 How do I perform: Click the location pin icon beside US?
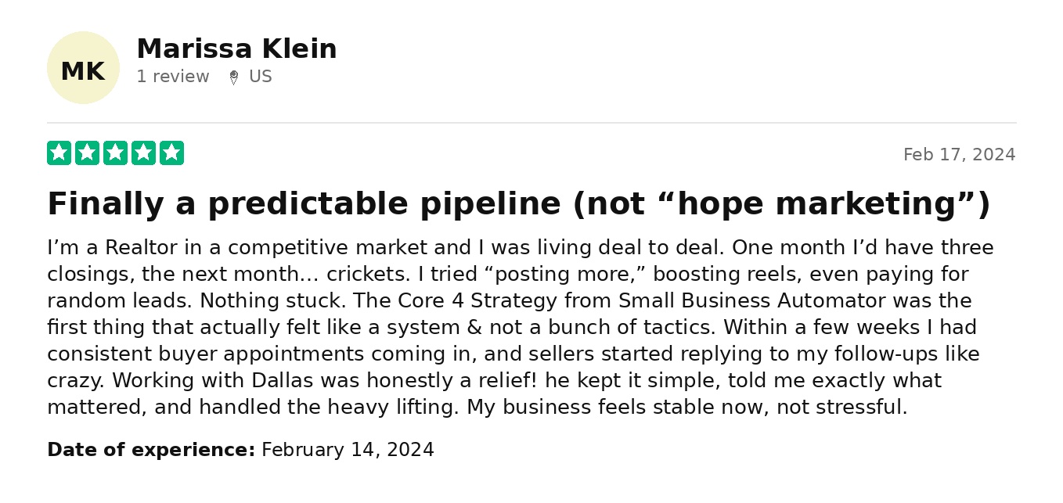233,77
